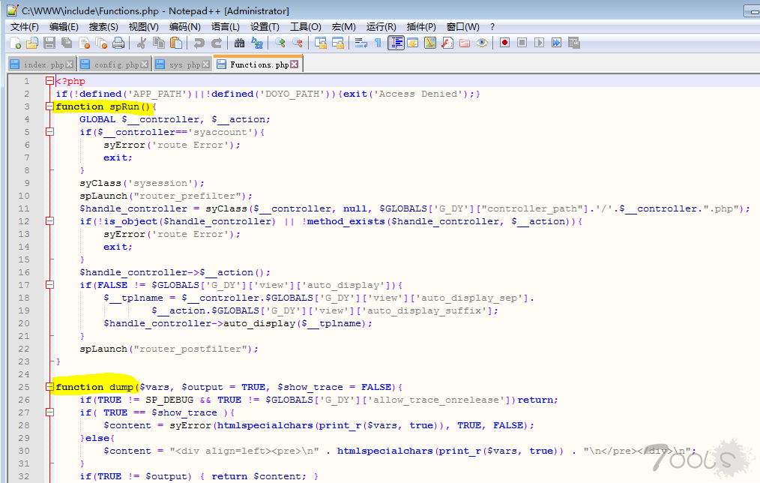Open the 插件(P) menu
Viewport: 760px width, 483px height.
[x=421, y=27]
